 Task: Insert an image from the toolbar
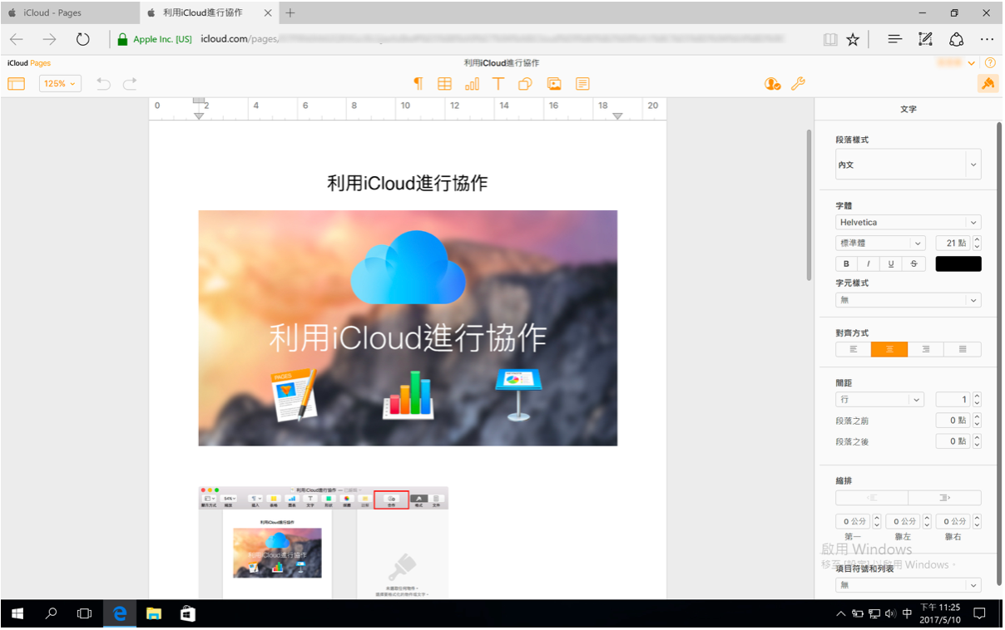point(554,84)
